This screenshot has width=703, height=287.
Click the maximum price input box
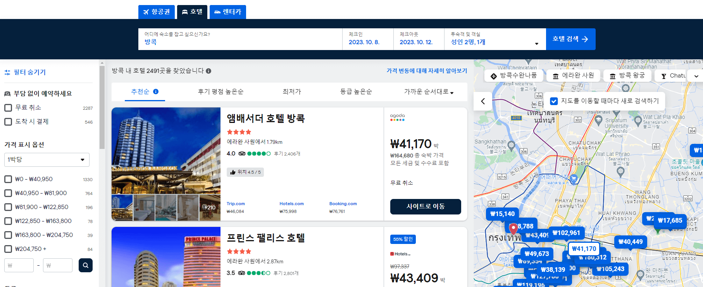[x=58, y=265]
